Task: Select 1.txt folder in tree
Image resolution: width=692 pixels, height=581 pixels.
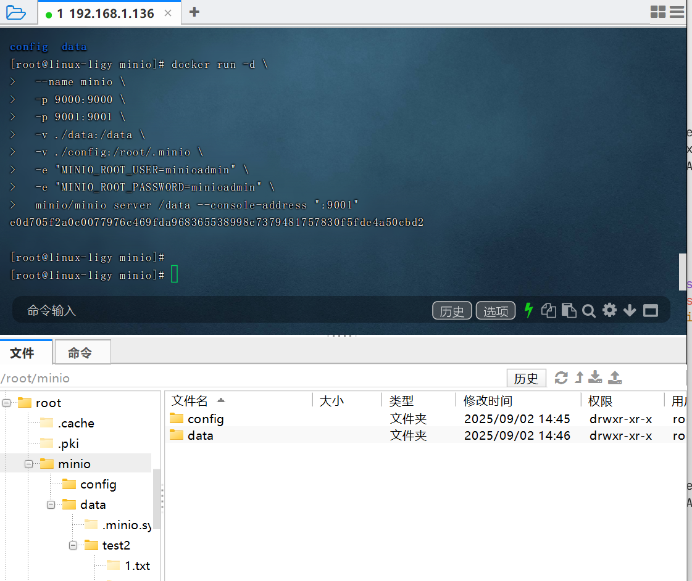Action: 128,566
